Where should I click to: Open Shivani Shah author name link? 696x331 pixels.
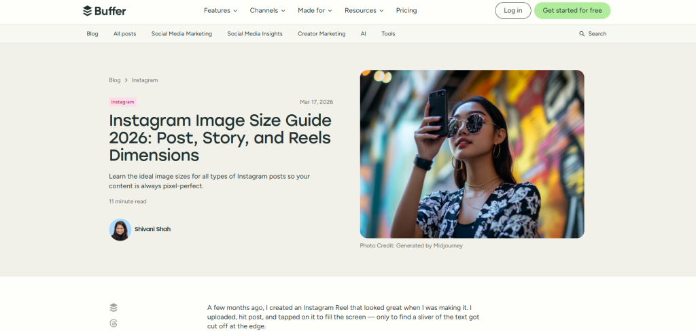pos(152,230)
